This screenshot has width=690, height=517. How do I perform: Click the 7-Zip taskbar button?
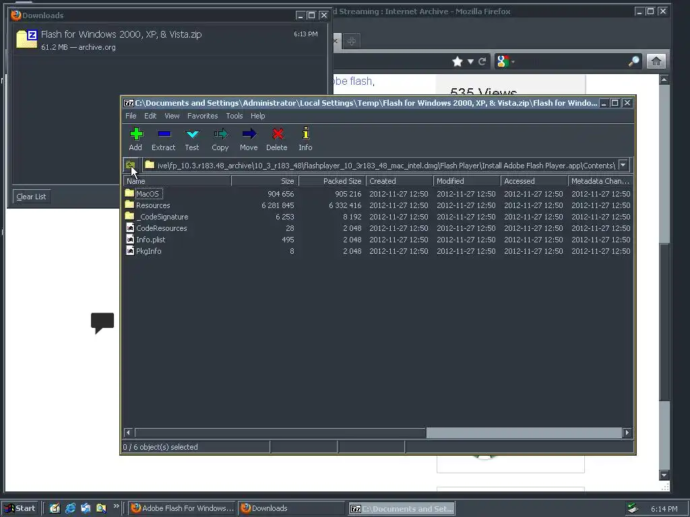tap(402, 509)
